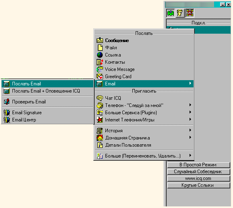The height and width of the screenshot is (208, 233).
Task: Click the Подкл. group header
Action: (x=198, y=23)
